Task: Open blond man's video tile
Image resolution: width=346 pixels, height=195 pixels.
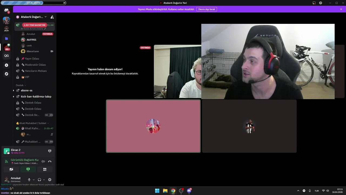Action: point(178,71)
